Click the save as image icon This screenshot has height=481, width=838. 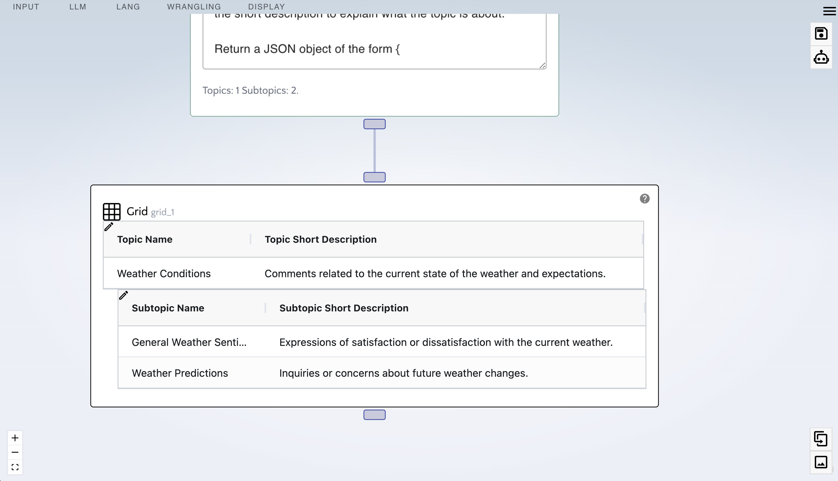click(x=821, y=462)
